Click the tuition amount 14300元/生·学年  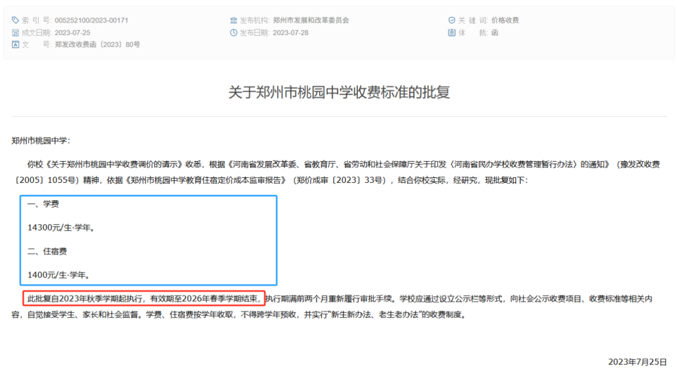(x=61, y=228)
